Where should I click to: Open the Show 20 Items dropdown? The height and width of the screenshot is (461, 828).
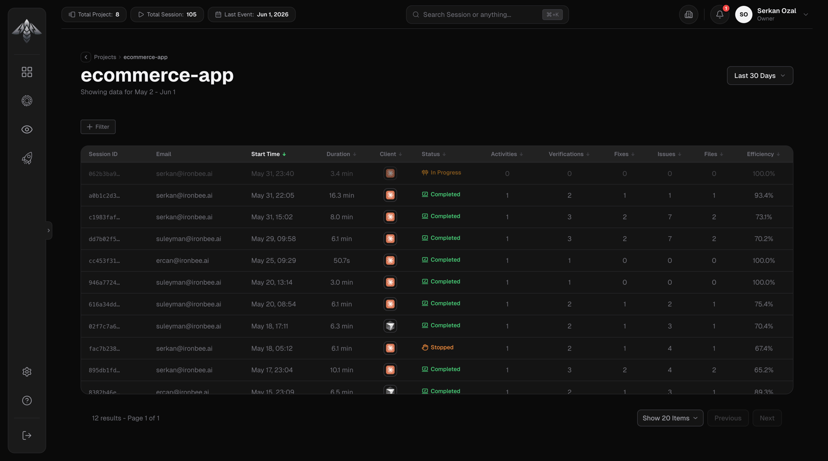click(670, 418)
